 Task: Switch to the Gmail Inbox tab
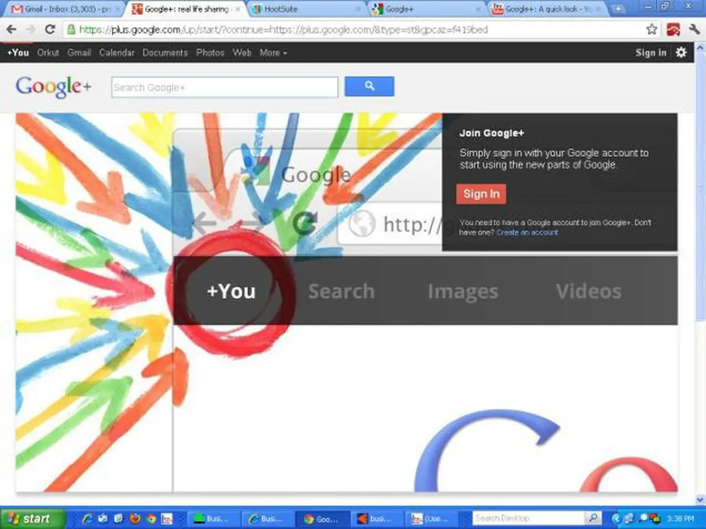point(65,9)
